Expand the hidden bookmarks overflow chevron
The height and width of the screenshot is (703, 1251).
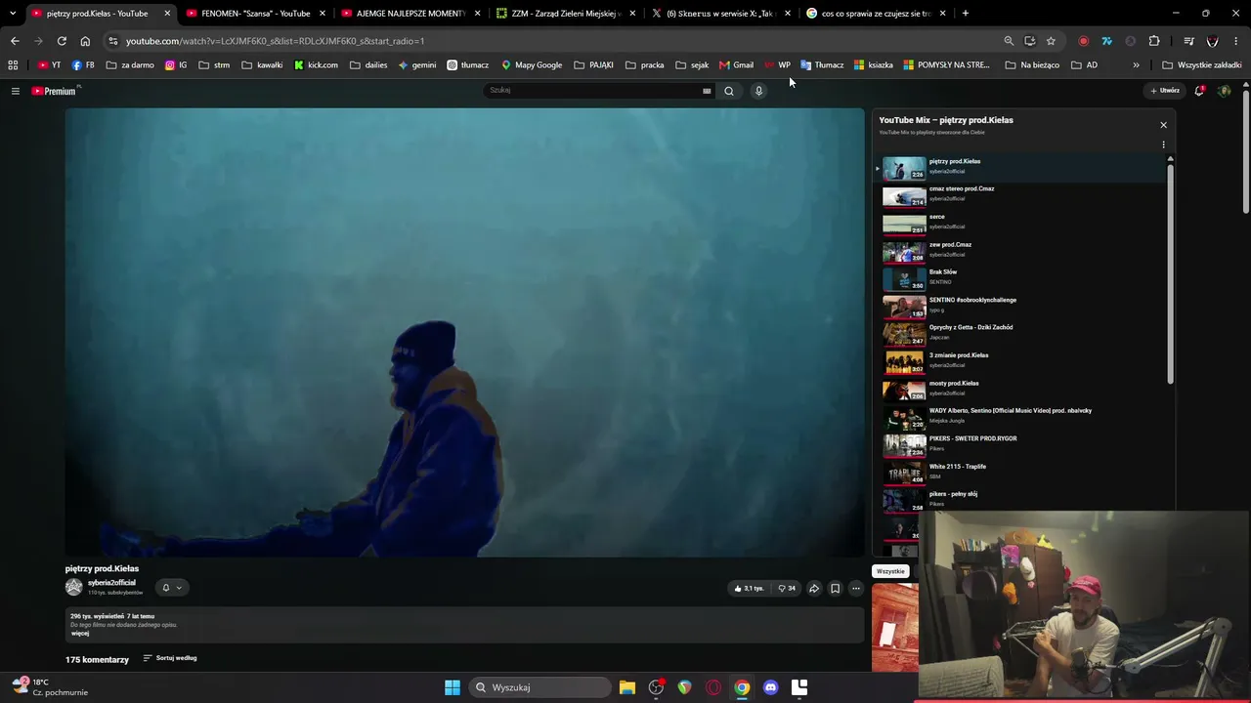tap(1136, 65)
